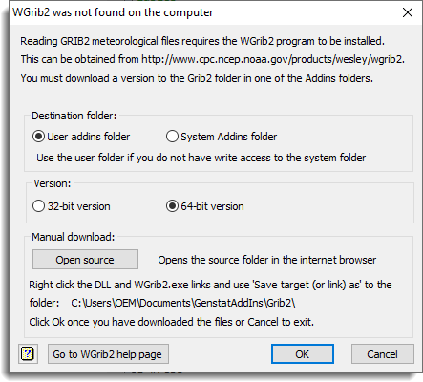Image resolution: width=423 pixels, height=382 pixels.
Task: Click the 'Opens the source folder' description text
Action: tap(267, 260)
